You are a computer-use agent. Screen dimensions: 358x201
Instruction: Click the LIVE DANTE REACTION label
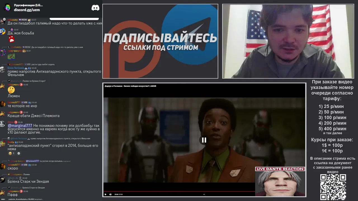point(280,169)
